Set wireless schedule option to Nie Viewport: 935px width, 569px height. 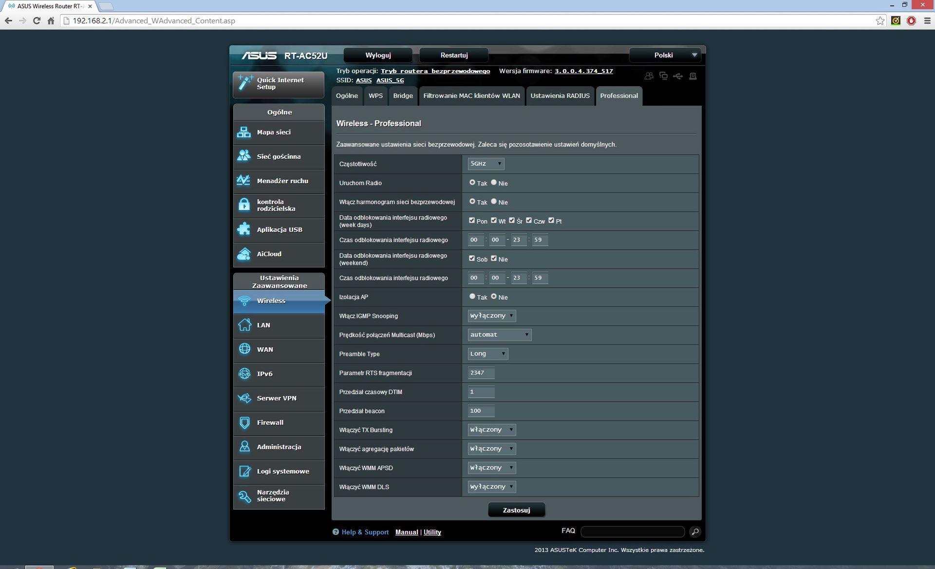[494, 202]
